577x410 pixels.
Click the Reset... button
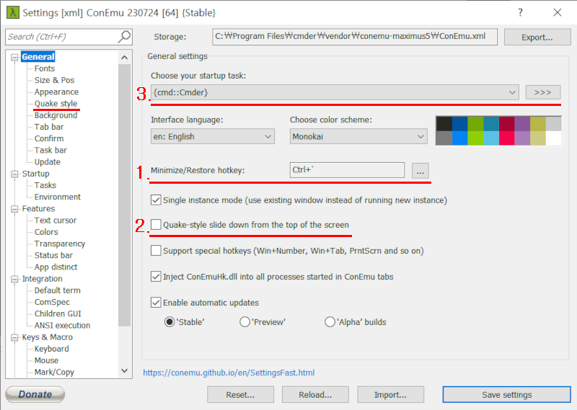point(240,395)
